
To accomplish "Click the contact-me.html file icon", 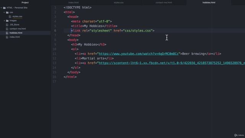I will [x=7, y=29].
